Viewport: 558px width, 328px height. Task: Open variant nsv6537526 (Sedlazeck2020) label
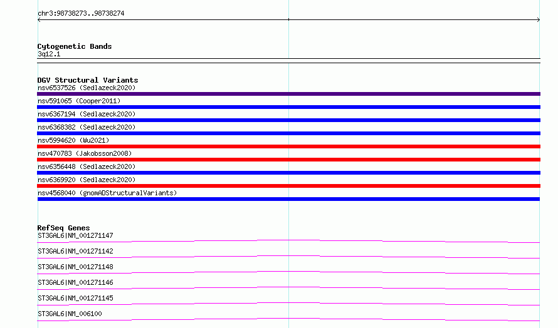tap(87, 88)
